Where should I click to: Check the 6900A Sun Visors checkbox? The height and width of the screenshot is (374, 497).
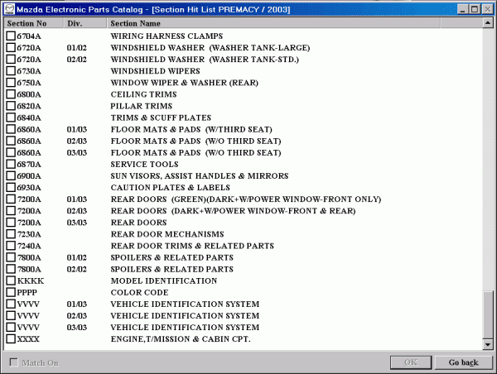pos(11,175)
